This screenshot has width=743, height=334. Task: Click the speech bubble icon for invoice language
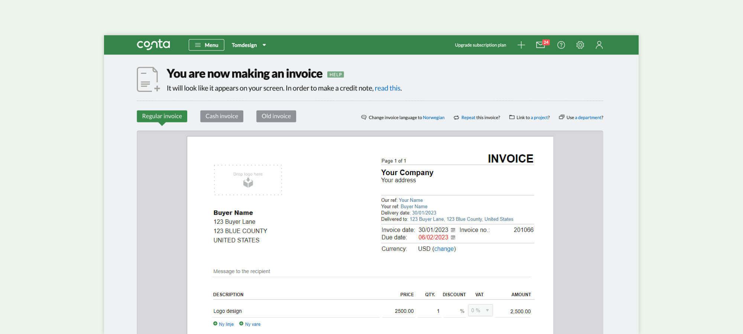[x=363, y=117]
